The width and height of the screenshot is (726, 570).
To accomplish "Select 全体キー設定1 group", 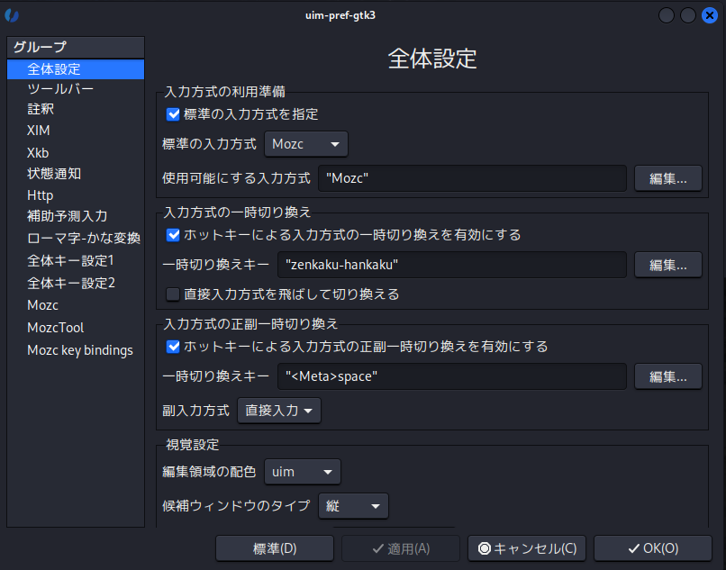I will (76, 261).
